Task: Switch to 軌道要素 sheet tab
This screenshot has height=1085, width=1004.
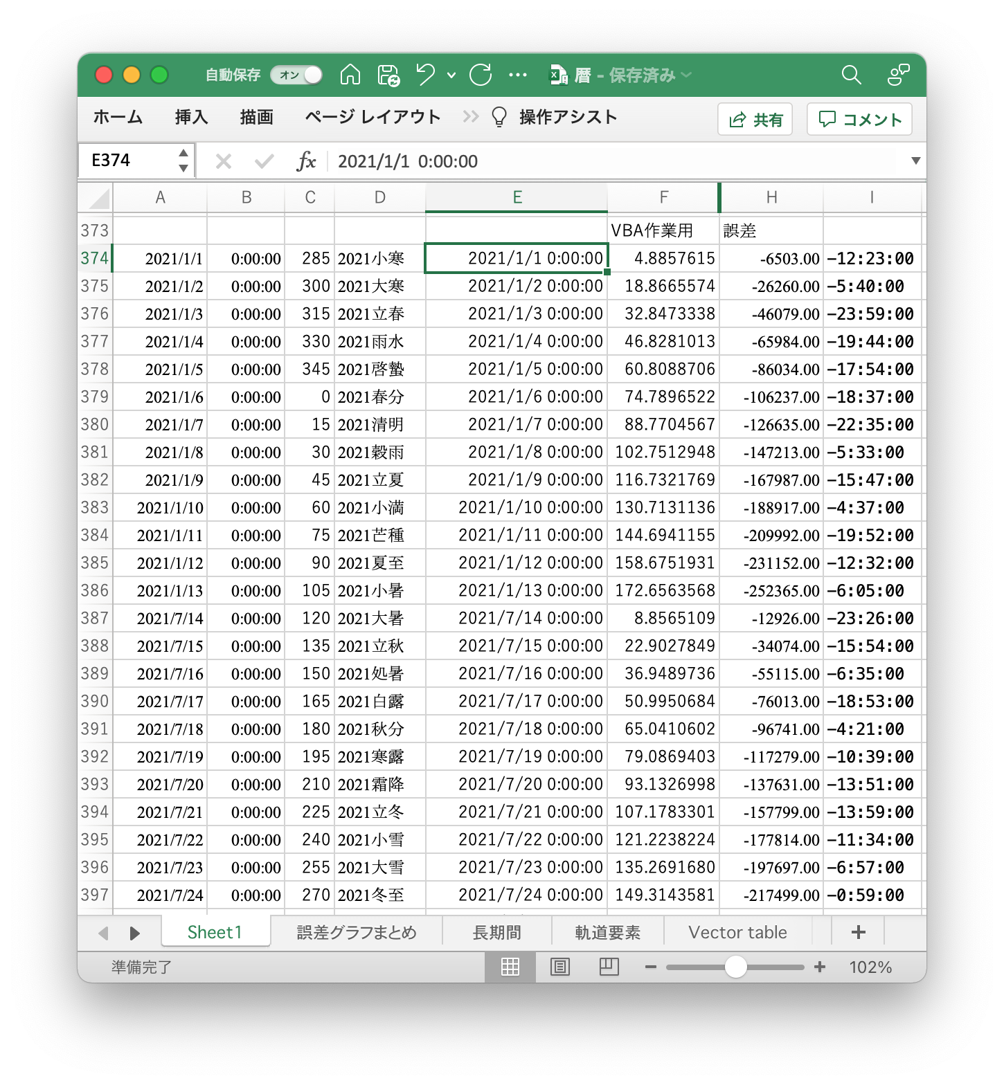Action: coord(608,932)
